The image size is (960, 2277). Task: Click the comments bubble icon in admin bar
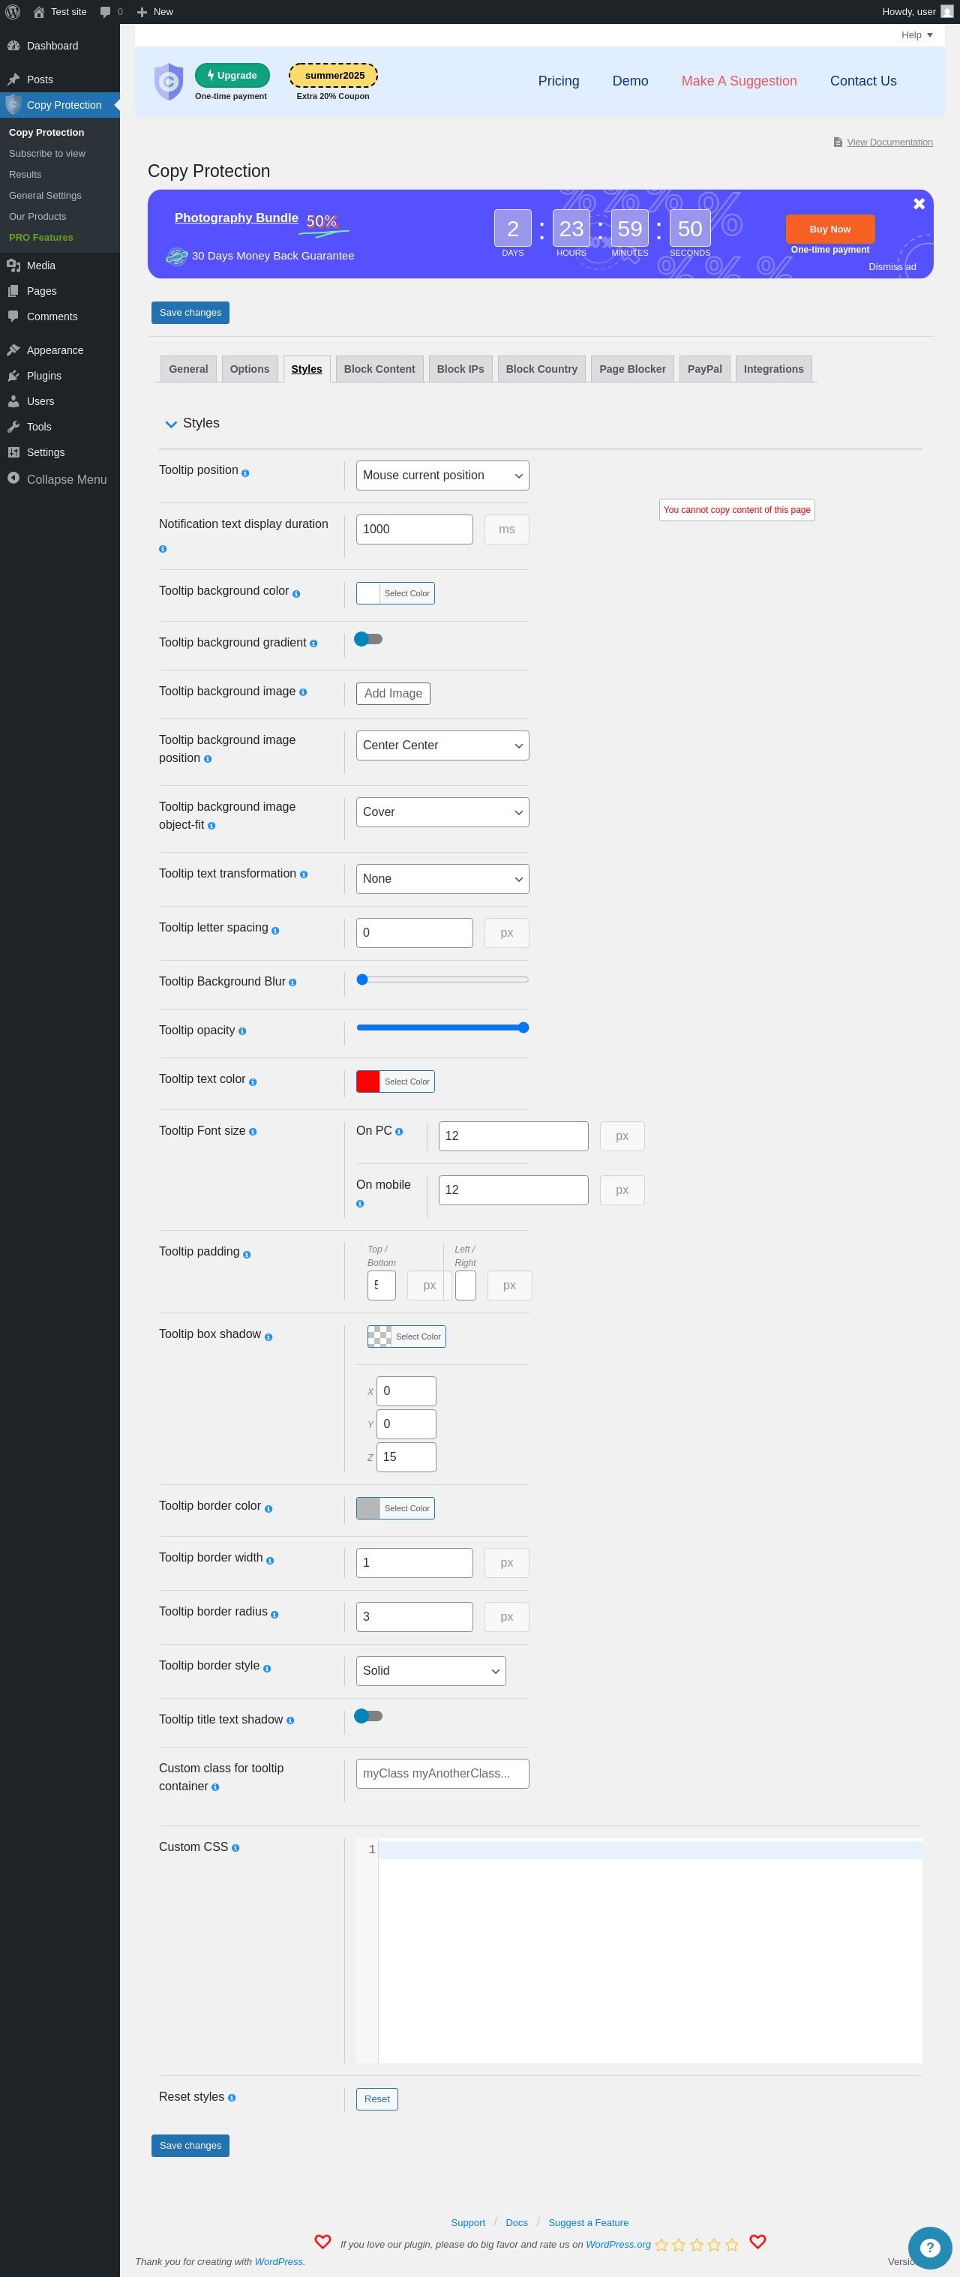105,11
